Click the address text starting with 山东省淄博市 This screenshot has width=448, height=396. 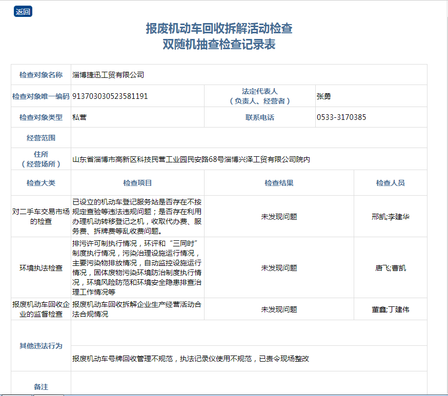coord(191,159)
